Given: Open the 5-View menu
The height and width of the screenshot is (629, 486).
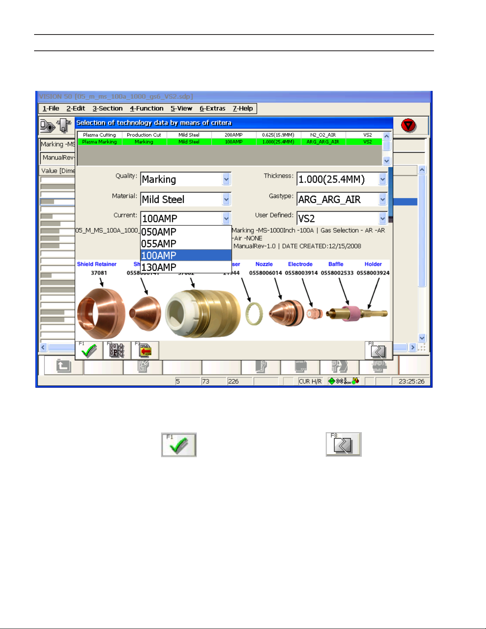Looking at the screenshot, I should coord(181,108).
